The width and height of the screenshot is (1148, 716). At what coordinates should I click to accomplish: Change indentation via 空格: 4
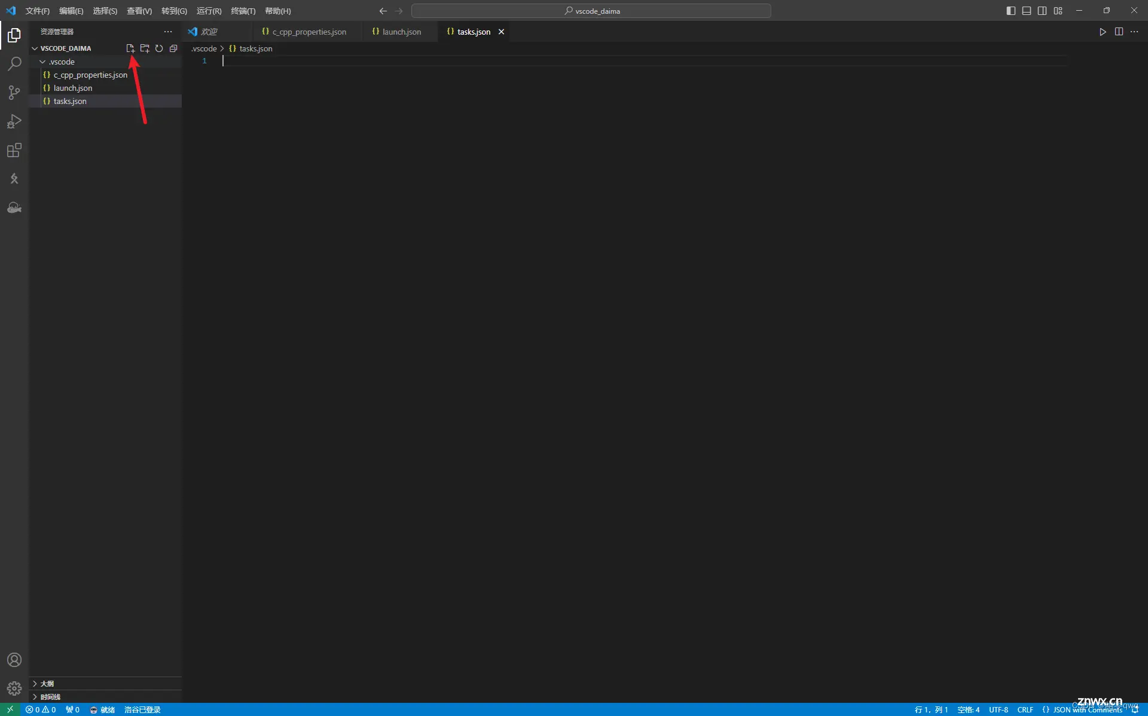point(969,709)
